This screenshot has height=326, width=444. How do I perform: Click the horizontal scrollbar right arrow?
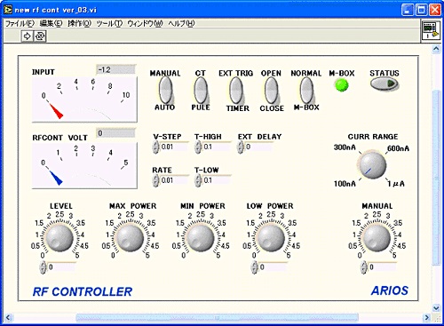tap(426, 318)
